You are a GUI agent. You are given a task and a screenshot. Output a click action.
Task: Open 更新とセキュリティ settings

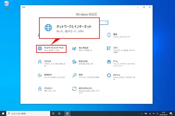tap(85, 90)
